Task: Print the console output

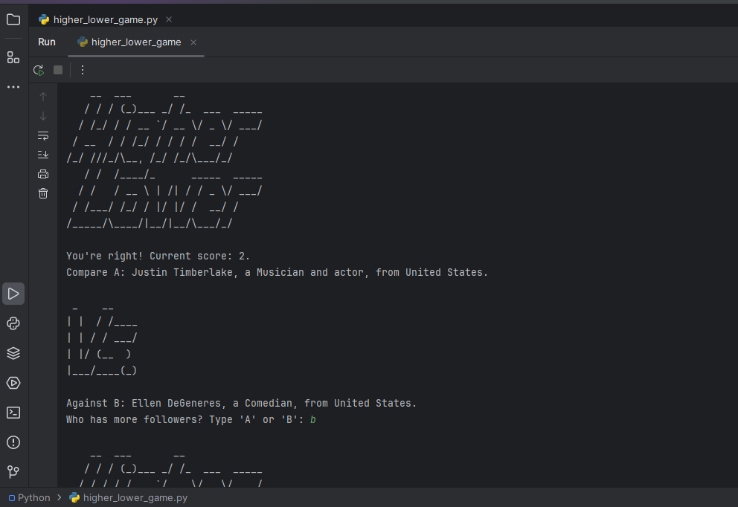Action: tap(43, 174)
